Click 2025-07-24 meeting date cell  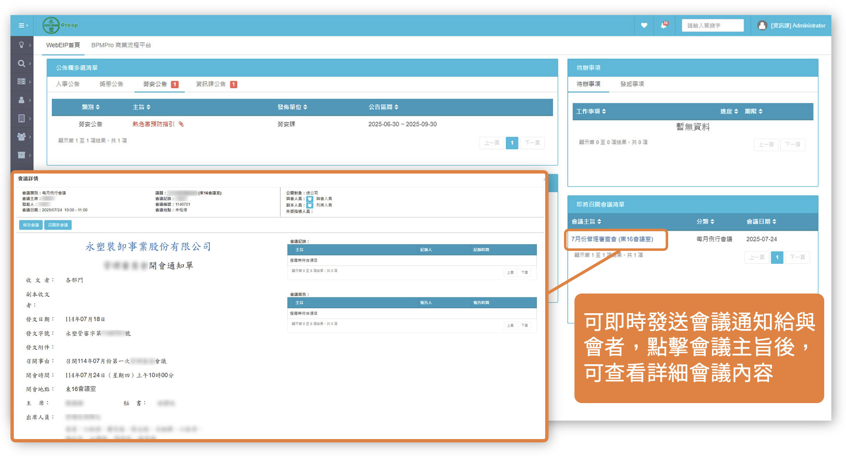761,239
